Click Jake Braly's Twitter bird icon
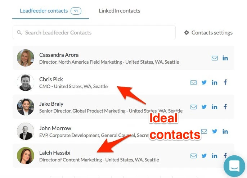 point(204,107)
